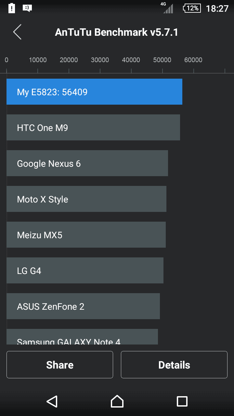Select the HTC One M9 bar
Viewport: 234px width, 416px height.
pos(93,127)
